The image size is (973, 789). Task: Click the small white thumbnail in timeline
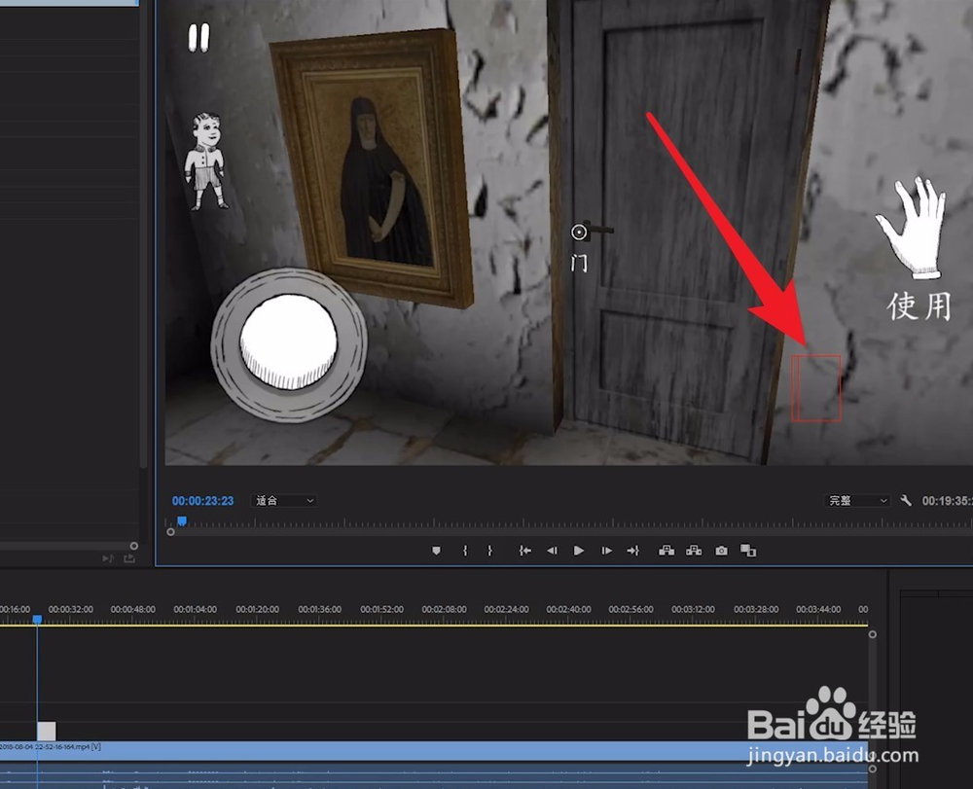coord(47,731)
